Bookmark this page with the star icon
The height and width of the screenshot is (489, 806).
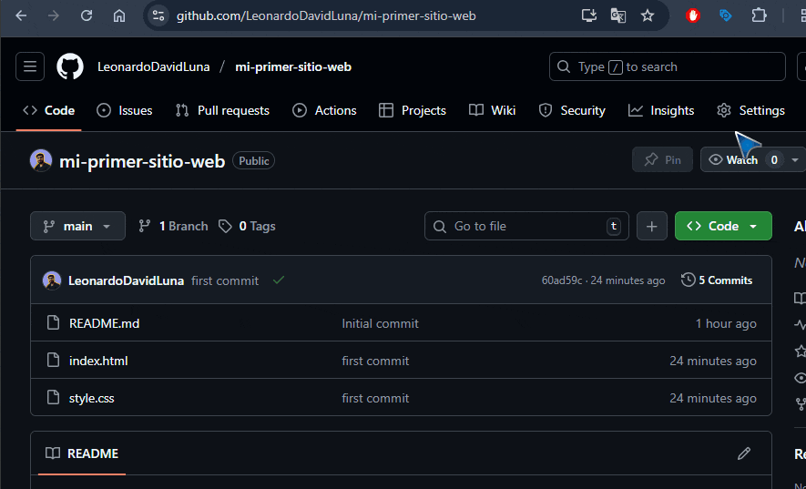pos(648,16)
